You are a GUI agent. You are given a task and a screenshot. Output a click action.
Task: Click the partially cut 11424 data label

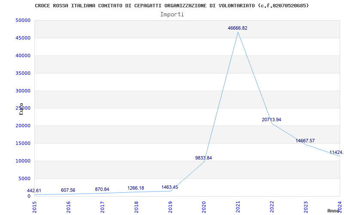[x=337, y=152]
